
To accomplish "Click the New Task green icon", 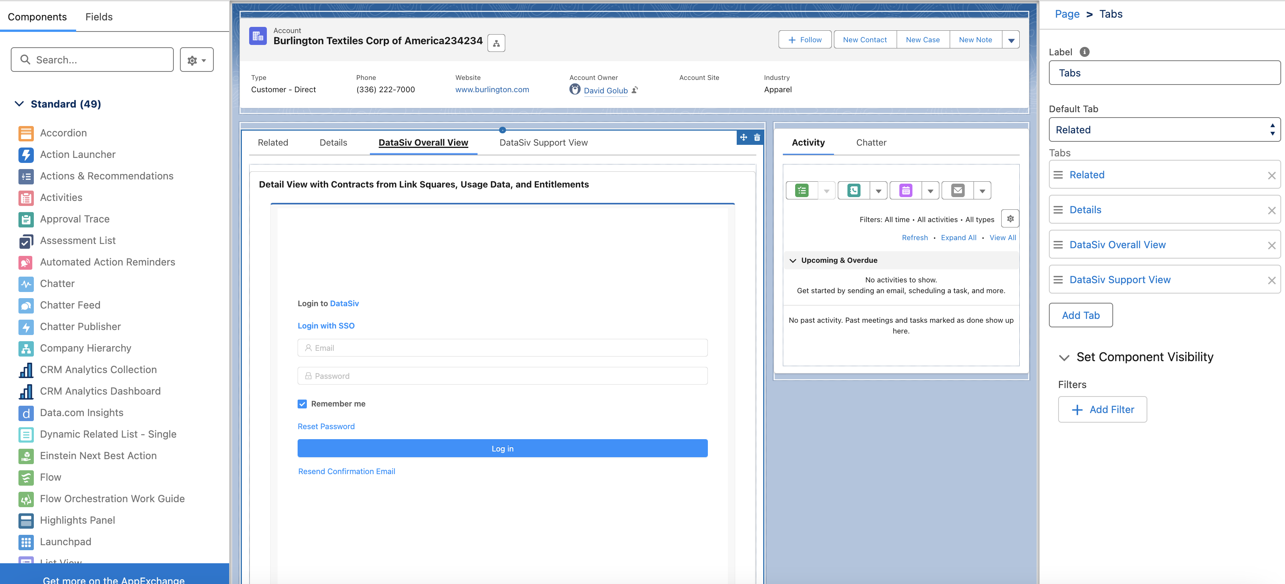I will [801, 191].
